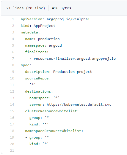Click the AppProject kind value
The image size is (127, 155).
pyautogui.click(x=44, y=26)
